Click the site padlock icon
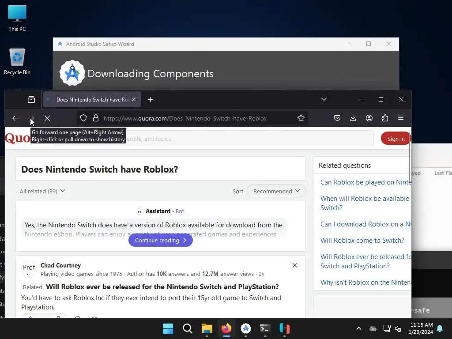 [96, 118]
